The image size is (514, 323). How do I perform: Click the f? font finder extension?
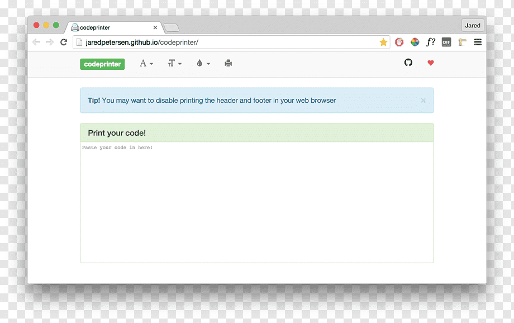(x=430, y=42)
